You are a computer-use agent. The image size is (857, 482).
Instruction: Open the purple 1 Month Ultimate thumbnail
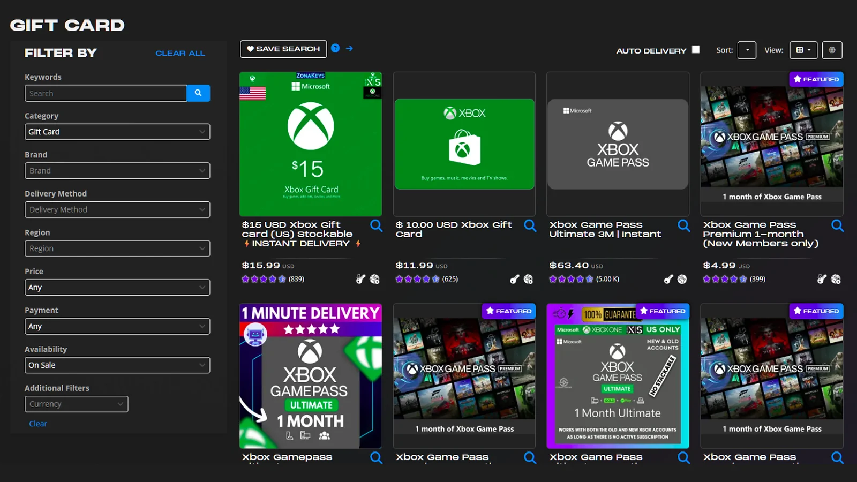pyautogui.click(x=618, y=376)
